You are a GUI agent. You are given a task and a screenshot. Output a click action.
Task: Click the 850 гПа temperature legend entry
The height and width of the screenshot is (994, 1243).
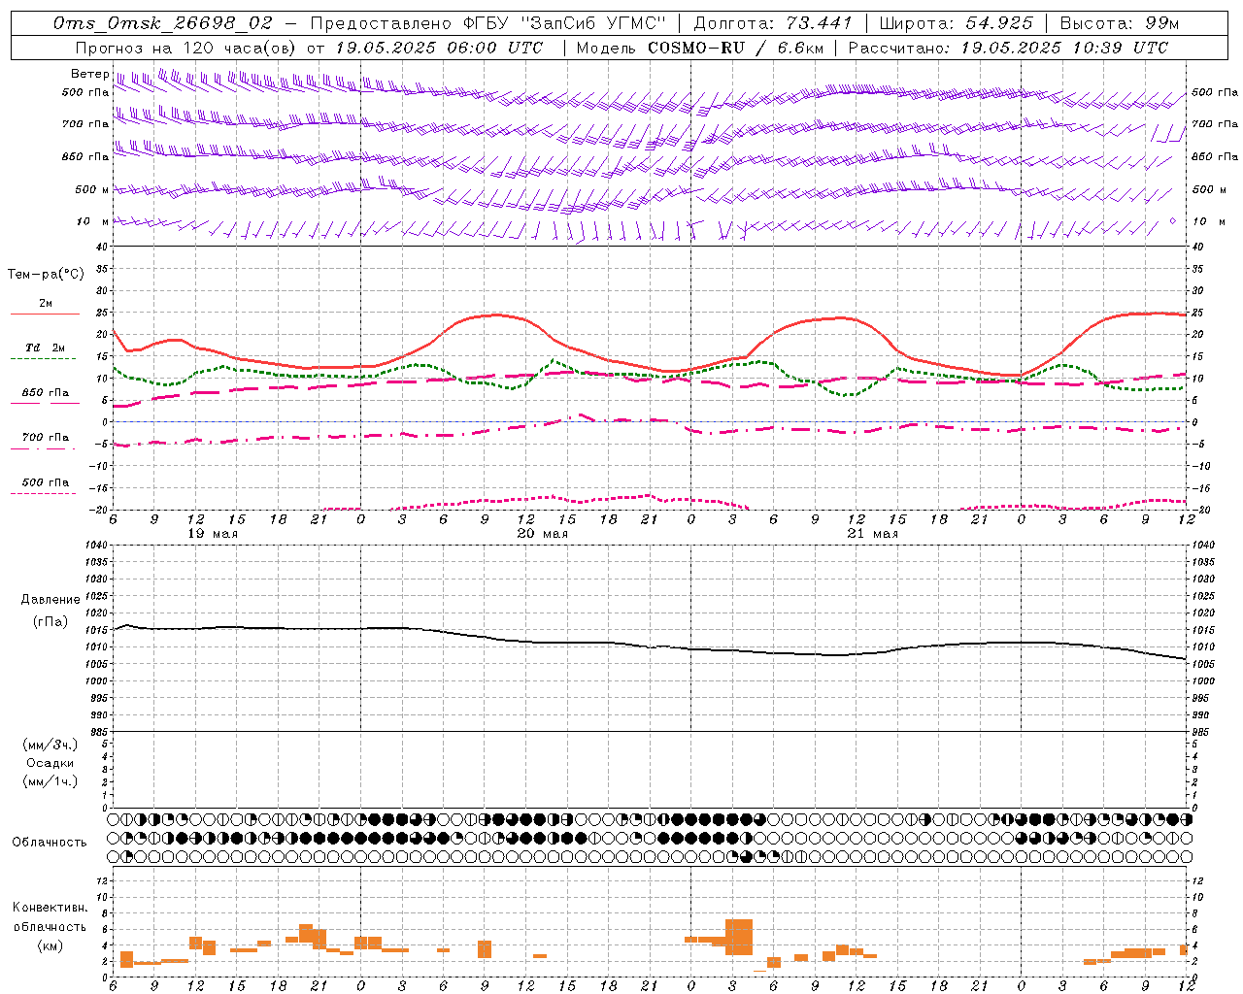tap(45, 393)
